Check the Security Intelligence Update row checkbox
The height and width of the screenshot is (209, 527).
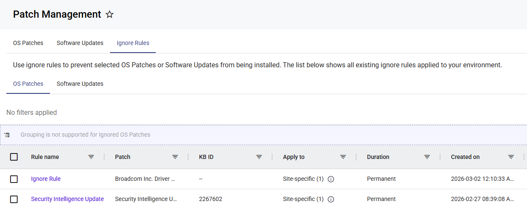pos(14,199)
